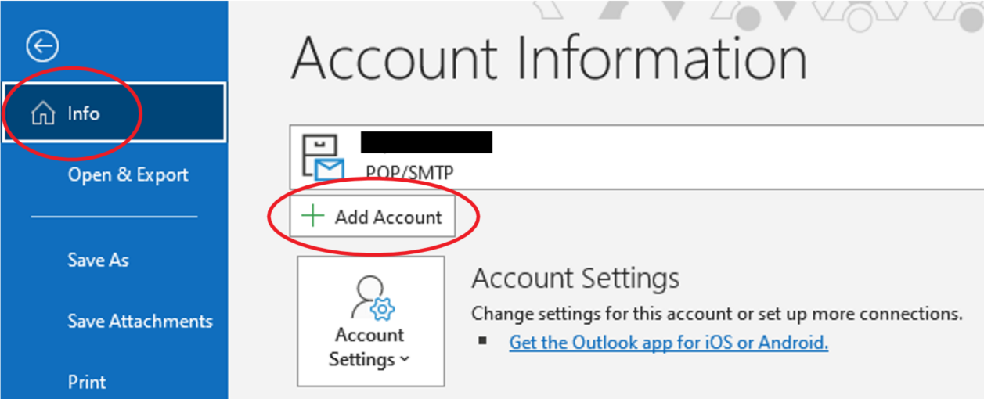Open the account selector showing POP/SMTP
Image resolution: width=984 pixels, height=399 pixels.
pyautogui.click(x=636, y=156)
